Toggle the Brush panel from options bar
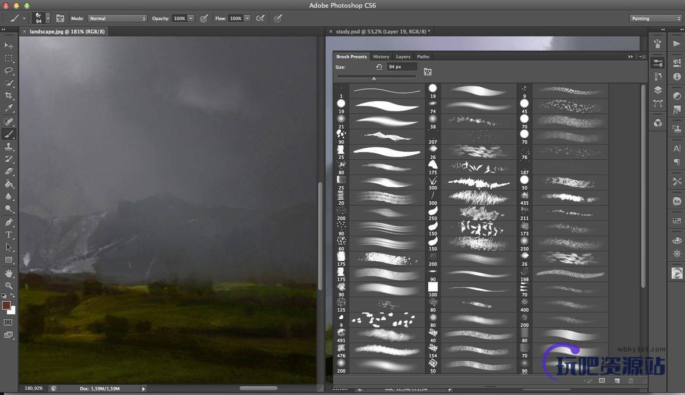 (x=61, y=19)
